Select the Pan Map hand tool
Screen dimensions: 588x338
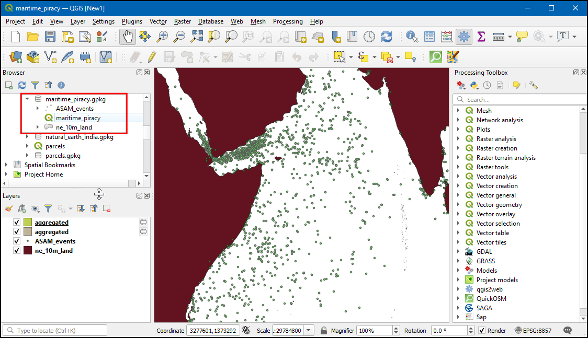coord(128,37)
